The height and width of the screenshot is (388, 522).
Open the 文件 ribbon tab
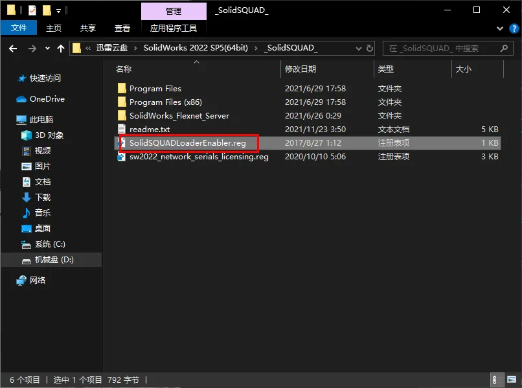(19, 28)
